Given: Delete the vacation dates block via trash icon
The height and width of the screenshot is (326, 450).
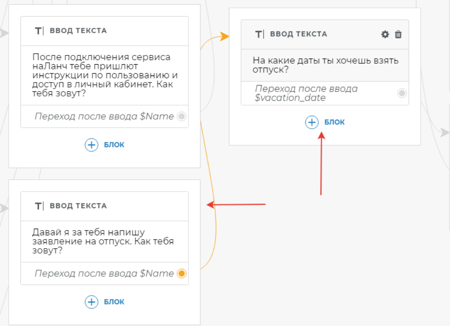Looking at the screenshot, I should pos(398,34).
